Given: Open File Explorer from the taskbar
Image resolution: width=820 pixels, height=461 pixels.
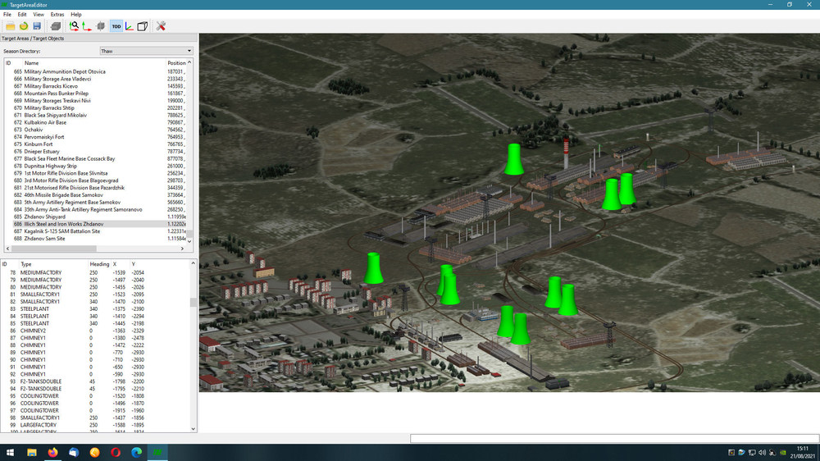Looking at the screenshot, I should [x=32, y=453].
